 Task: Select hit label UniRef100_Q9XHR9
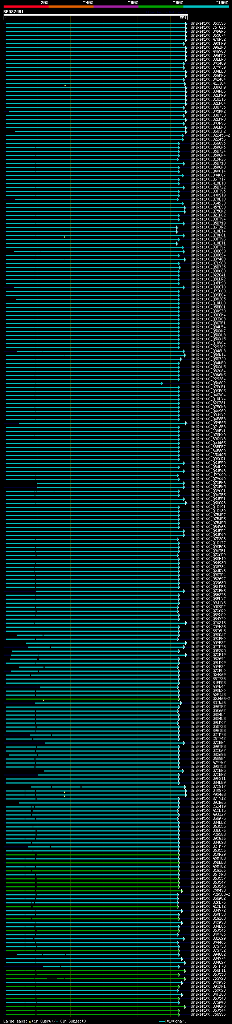click(208, 43)
